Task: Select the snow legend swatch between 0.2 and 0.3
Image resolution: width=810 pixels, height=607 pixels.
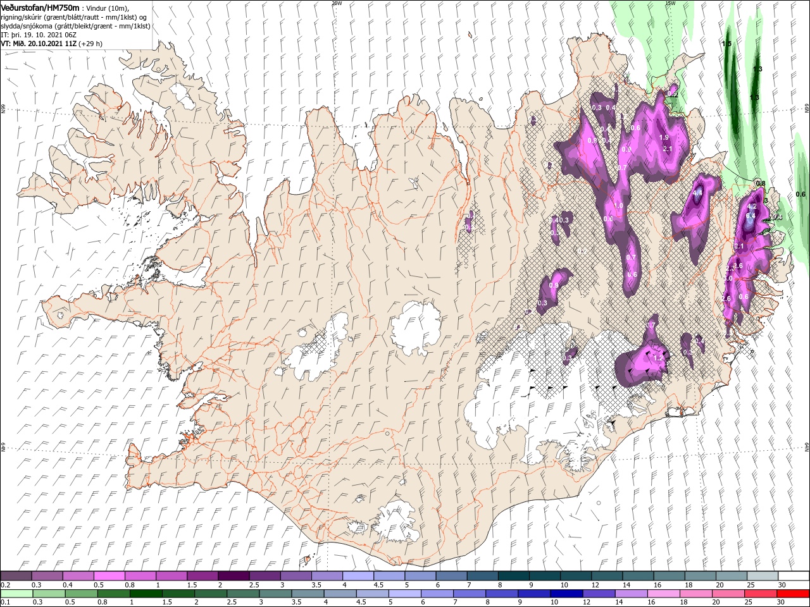Action: 16,576
